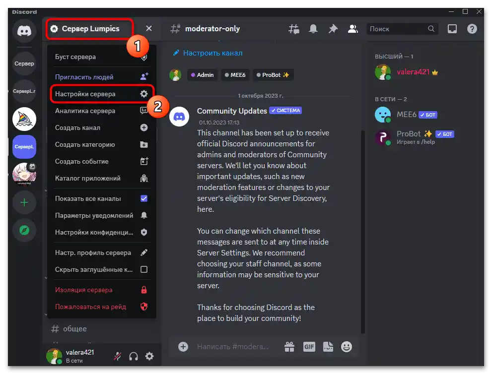The width and height of the screenshot is (492, 374).
Task: Toggle headphones deafen in user panel
Action: [134, 356]
